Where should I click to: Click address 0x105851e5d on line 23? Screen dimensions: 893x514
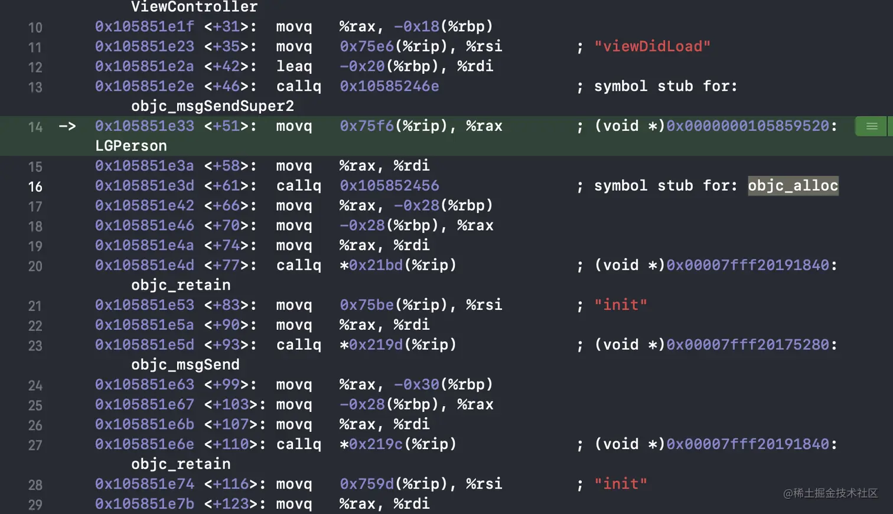pyautogui.click(x=144, y=345)
